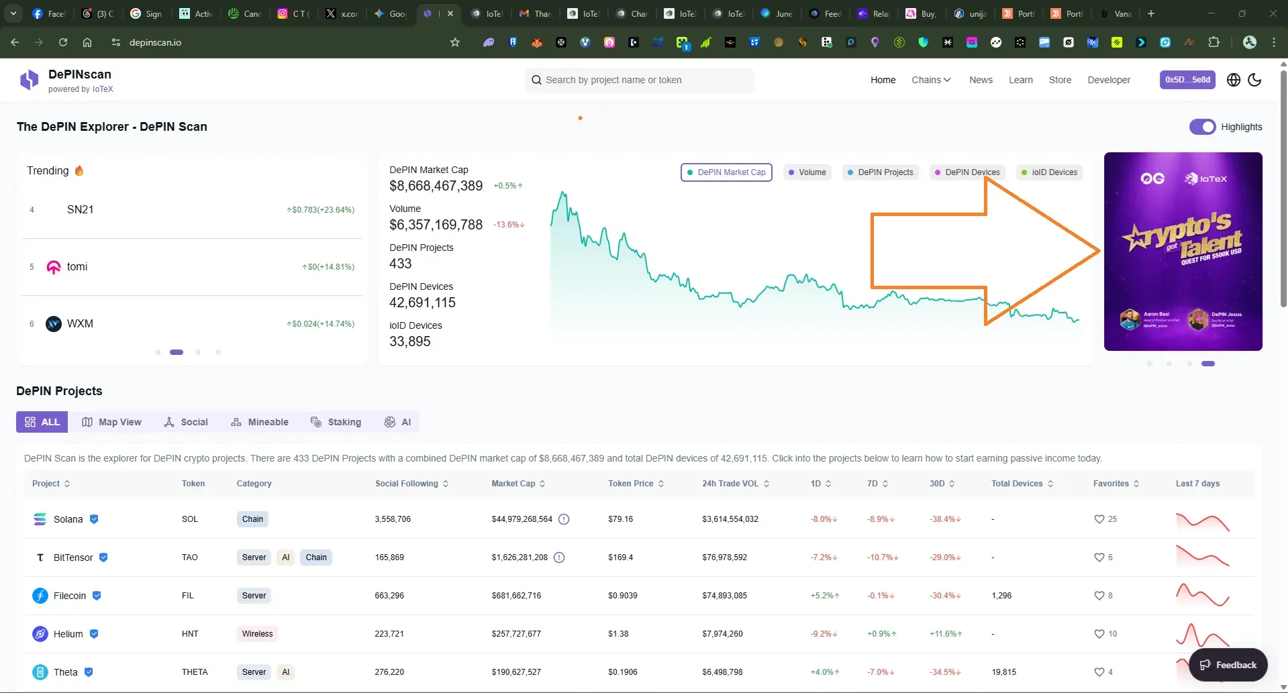This screenshot has height=693, width=1288.
Task: Open the Chrome profile avatar
Action: [1250, 42]
